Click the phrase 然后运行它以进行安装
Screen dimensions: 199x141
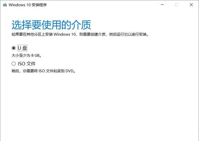coord(128,34)
